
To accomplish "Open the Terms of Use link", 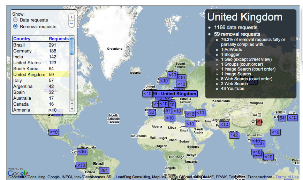I will (x=287, y=177).
